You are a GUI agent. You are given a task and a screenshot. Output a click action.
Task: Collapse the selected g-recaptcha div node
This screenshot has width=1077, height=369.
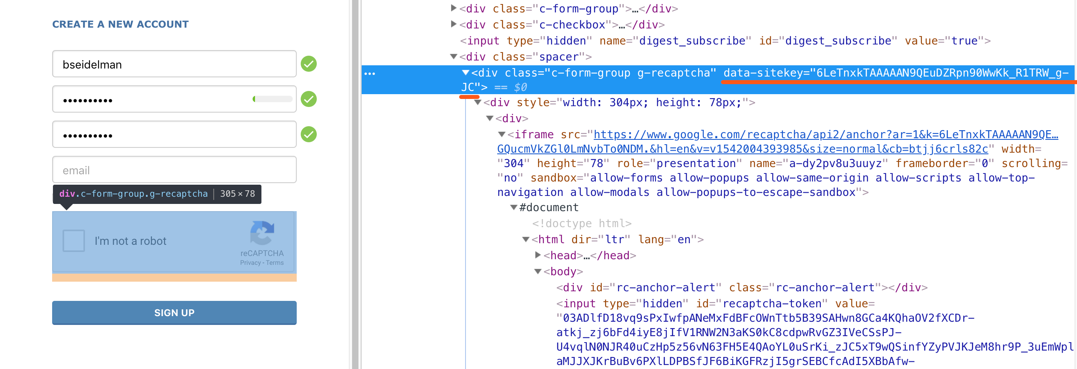[x=466, y=73]
